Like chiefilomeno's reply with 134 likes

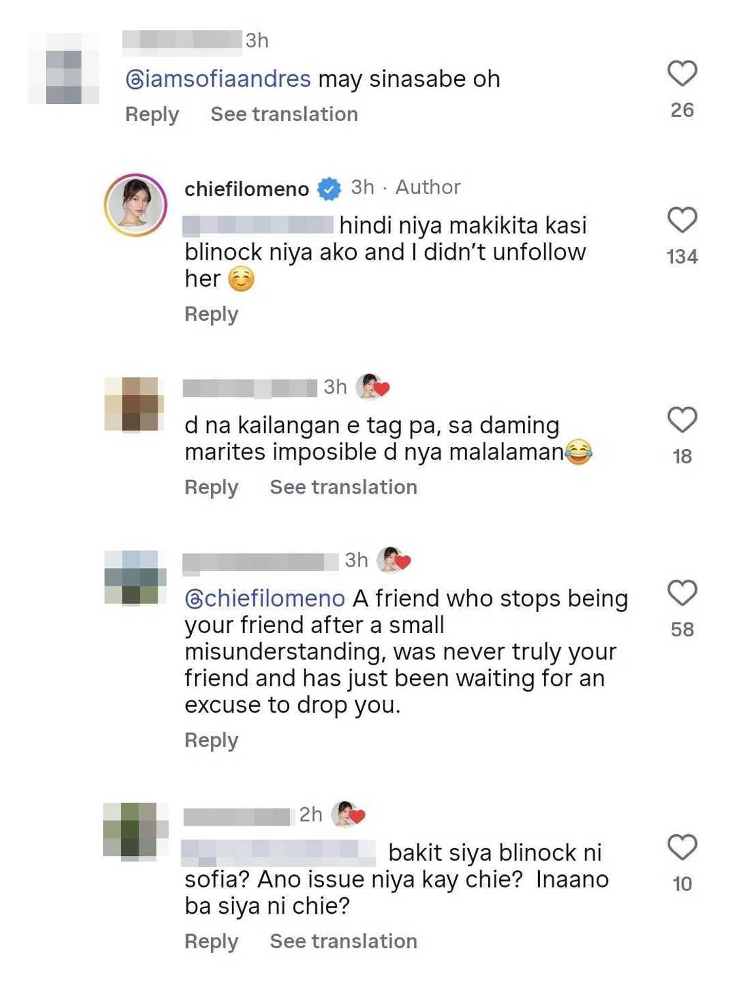682,220
